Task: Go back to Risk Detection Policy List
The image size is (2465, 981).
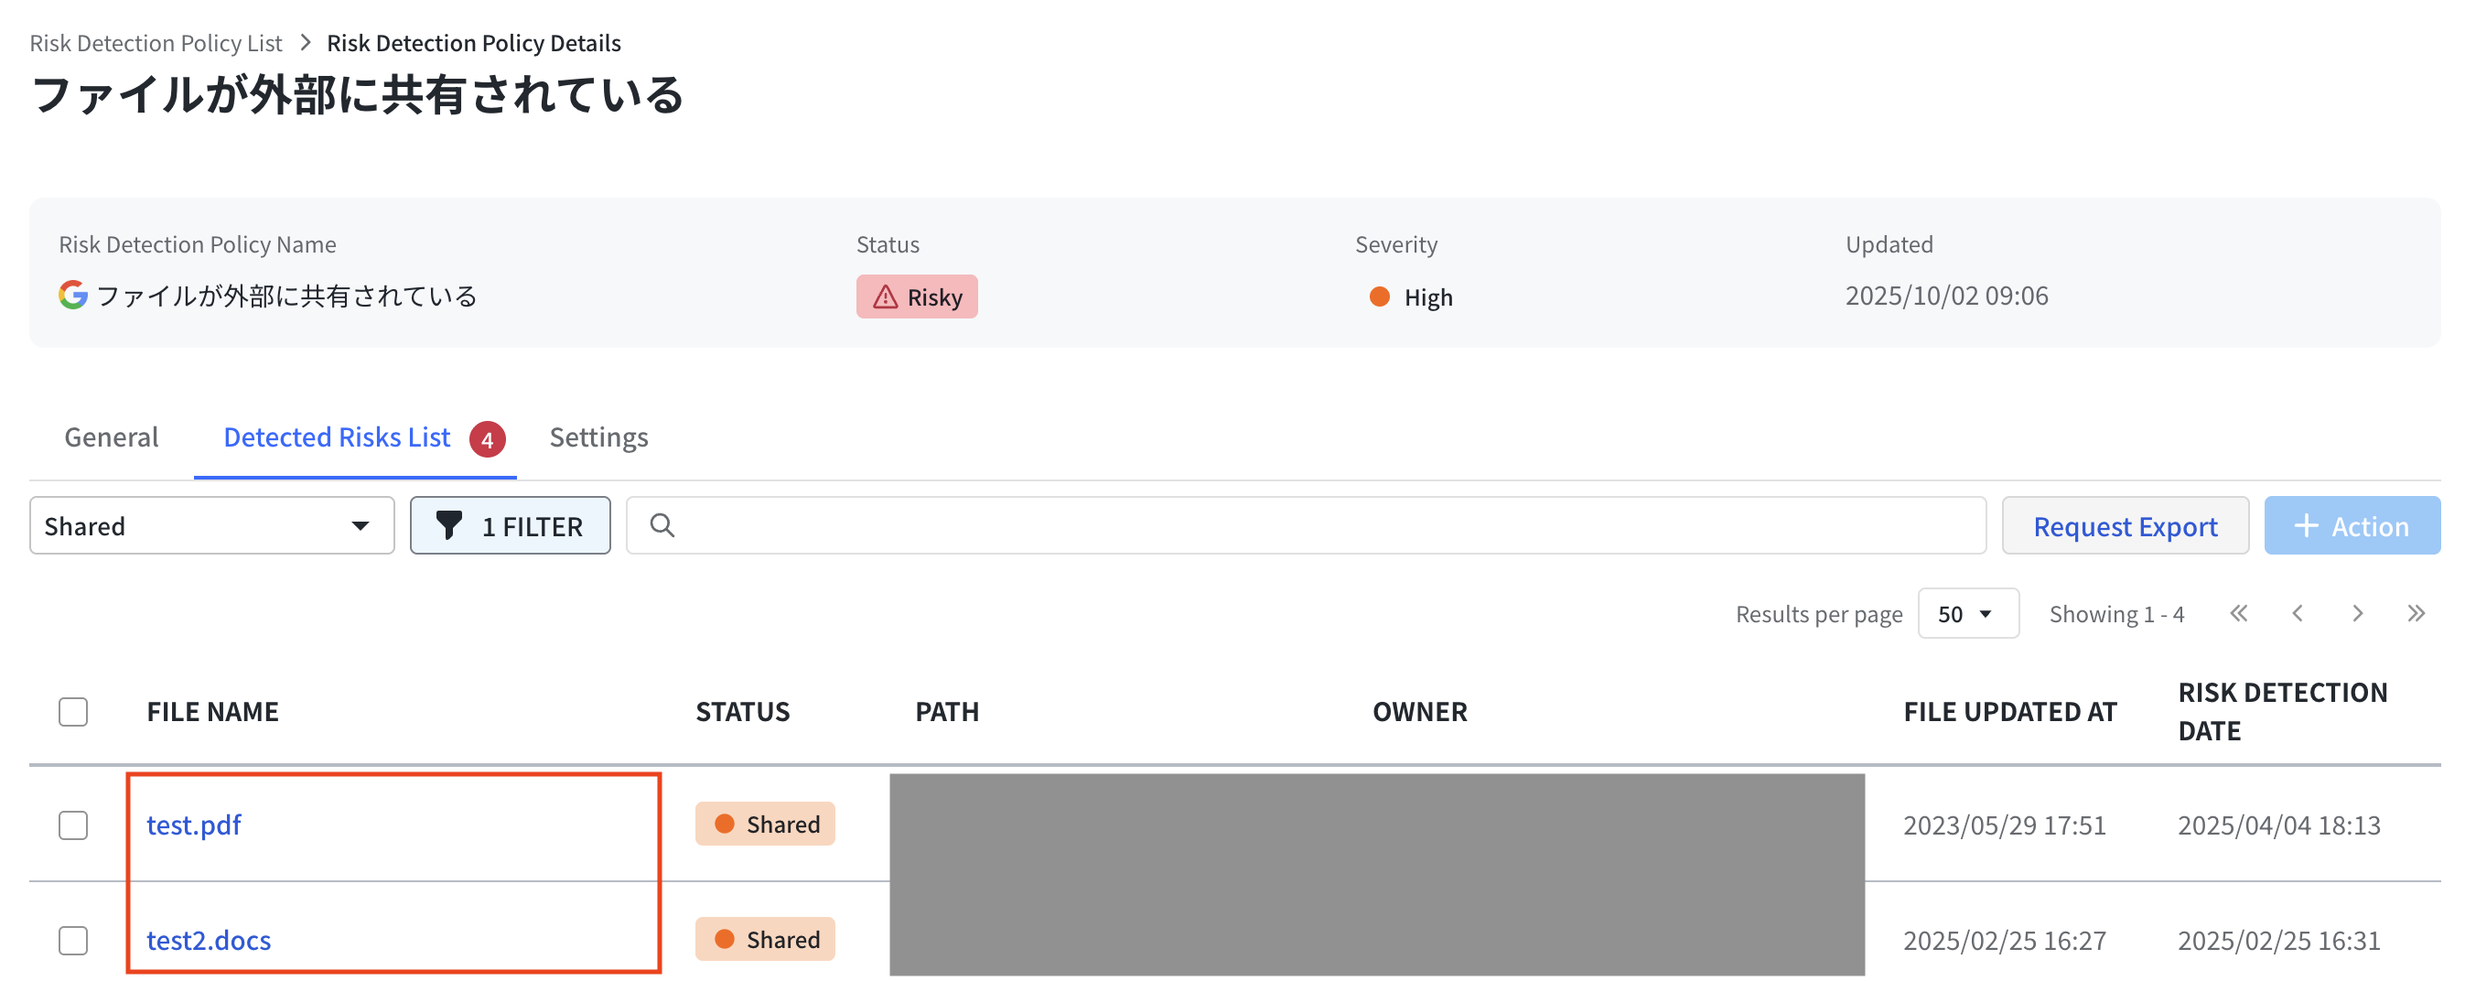Action: [156, 43]
